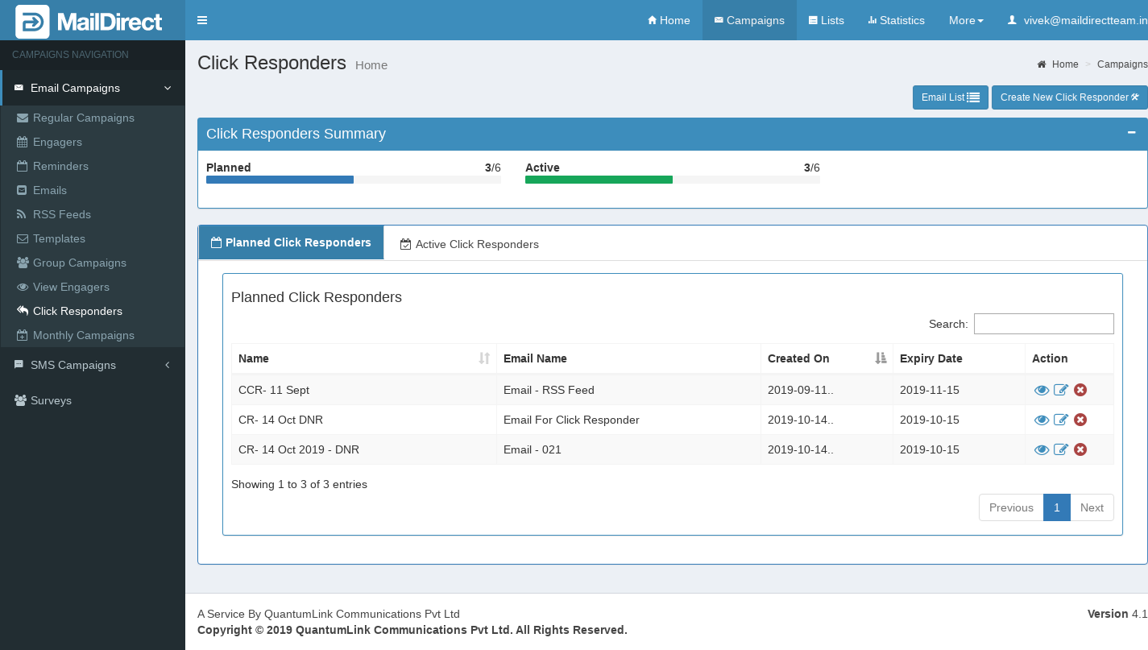
Task: Click the Search input field
Action: click(x=1043, y=324)
